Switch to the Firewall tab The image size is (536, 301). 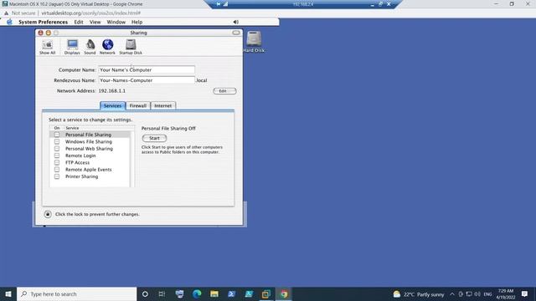click(x=137, y=106)
